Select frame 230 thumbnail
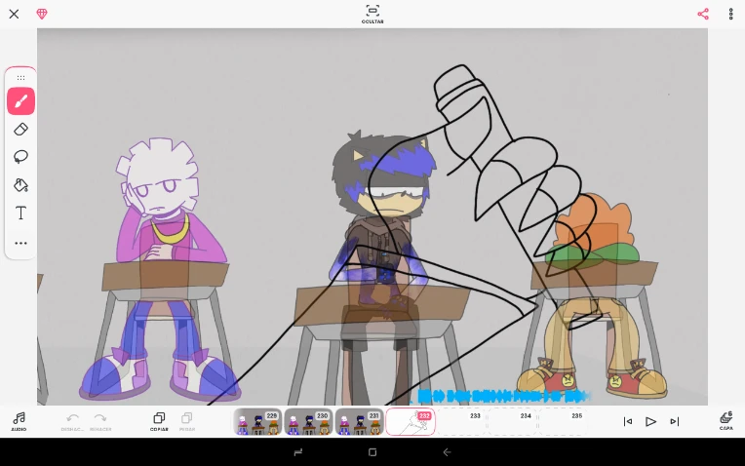 (x=308, y=422)
